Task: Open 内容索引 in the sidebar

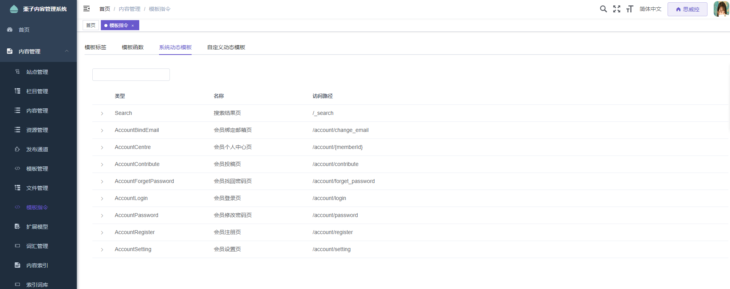Action: coord(37,265)
